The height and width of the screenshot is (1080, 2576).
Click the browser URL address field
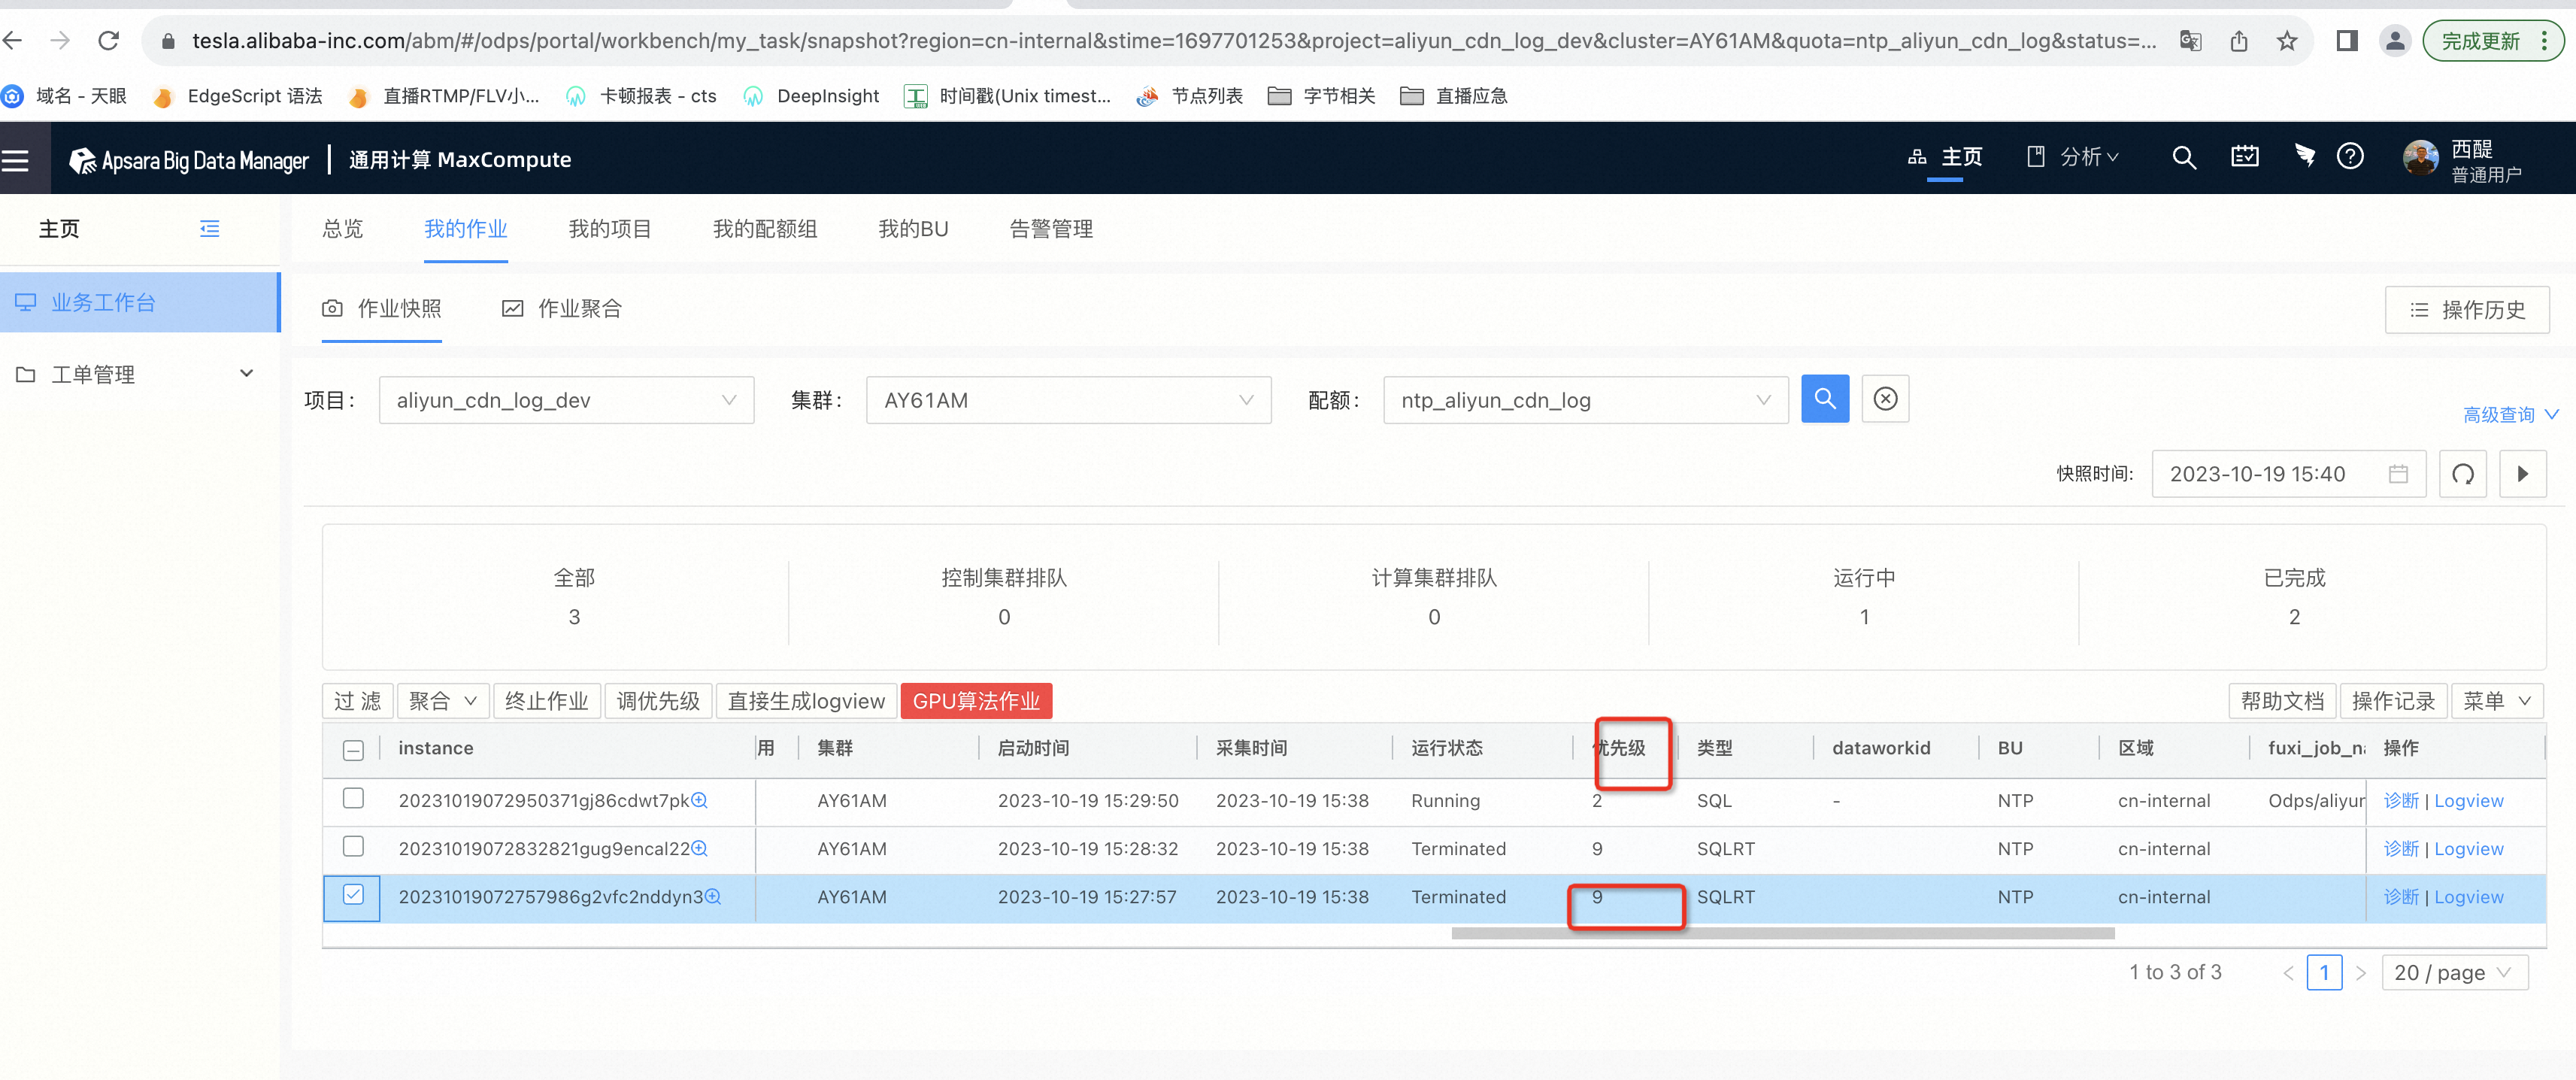(x=1173, y=41)
